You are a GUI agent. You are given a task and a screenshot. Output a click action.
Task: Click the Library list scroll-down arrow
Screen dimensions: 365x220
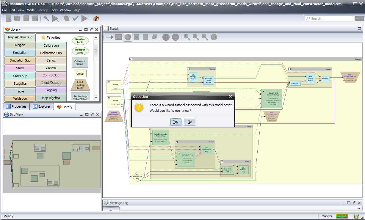pyautogui.click(x=96, y=98)
